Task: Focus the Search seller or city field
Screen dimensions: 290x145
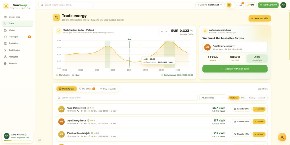Action: (127, 98)
